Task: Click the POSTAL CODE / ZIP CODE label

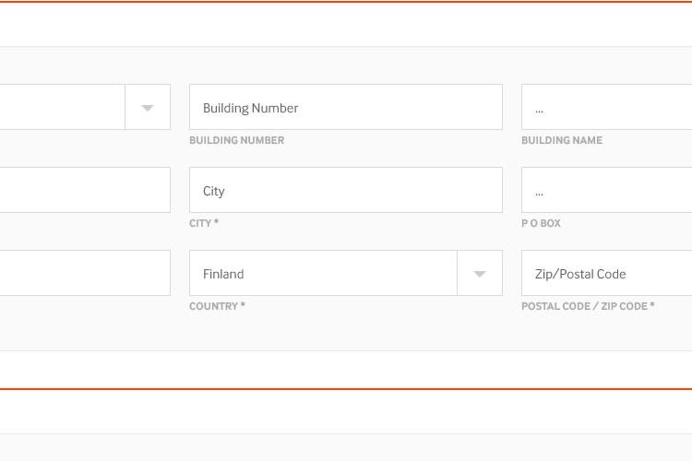Action: point(588,306)
